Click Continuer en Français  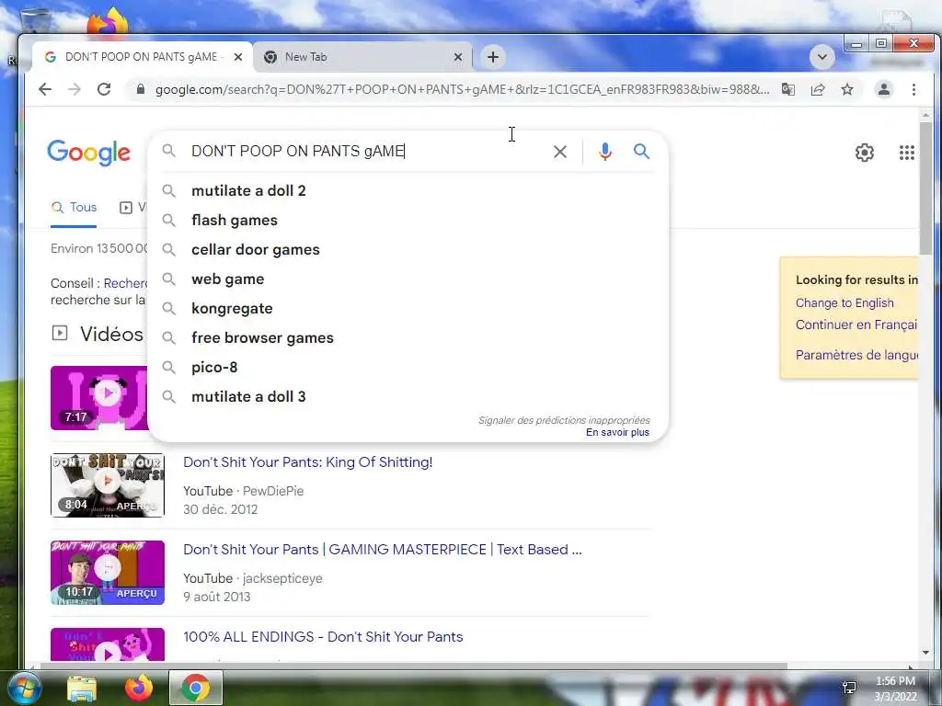856,325
